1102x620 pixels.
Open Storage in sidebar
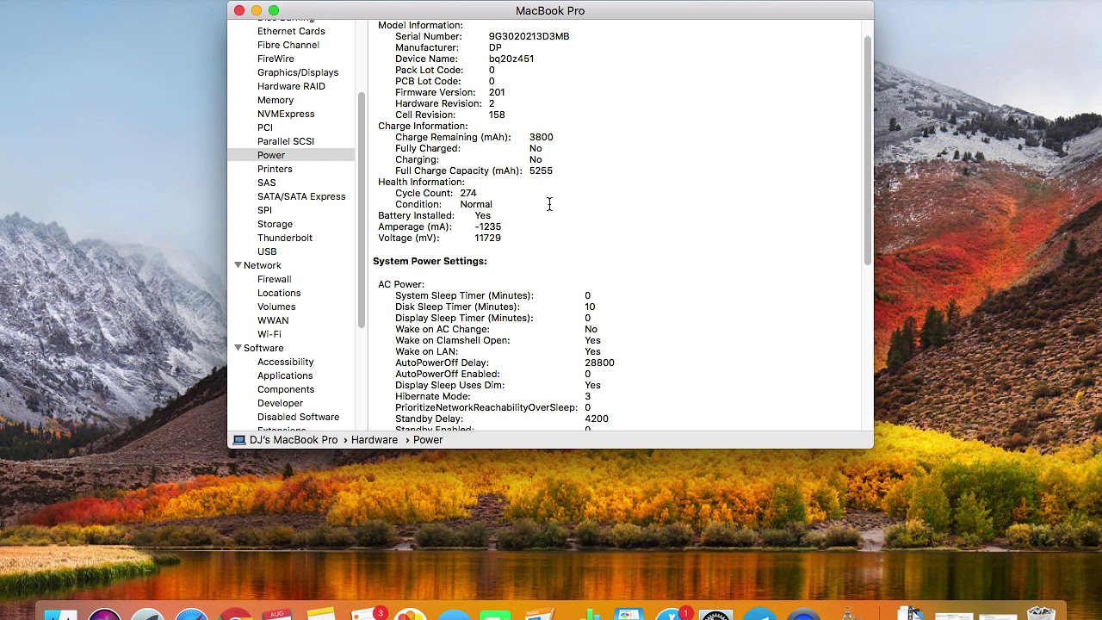(x=275, y=224)
